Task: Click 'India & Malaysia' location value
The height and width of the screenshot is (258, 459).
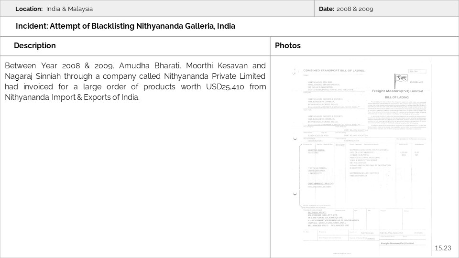Action: coord(69,9)
